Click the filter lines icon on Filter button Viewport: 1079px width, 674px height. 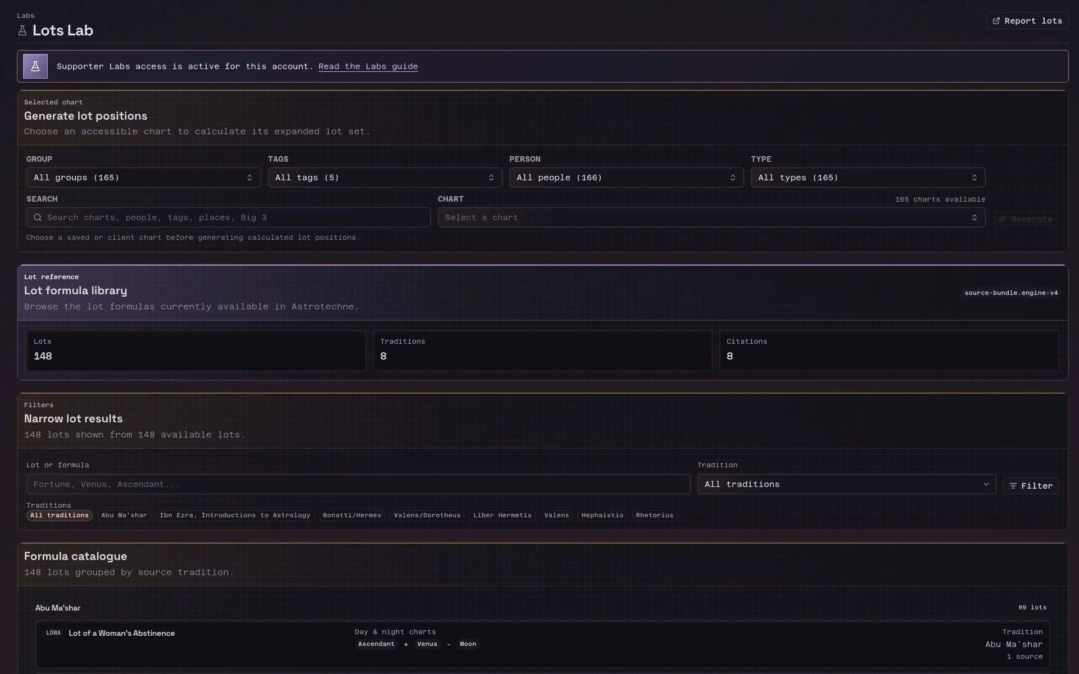point(1013,486)
